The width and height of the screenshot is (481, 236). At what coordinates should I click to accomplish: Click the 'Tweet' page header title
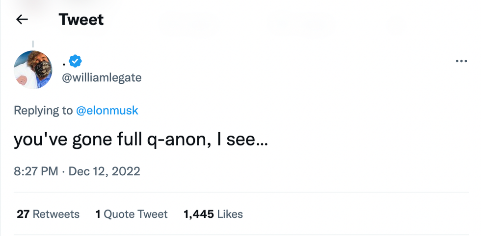(x=81, y=20)
